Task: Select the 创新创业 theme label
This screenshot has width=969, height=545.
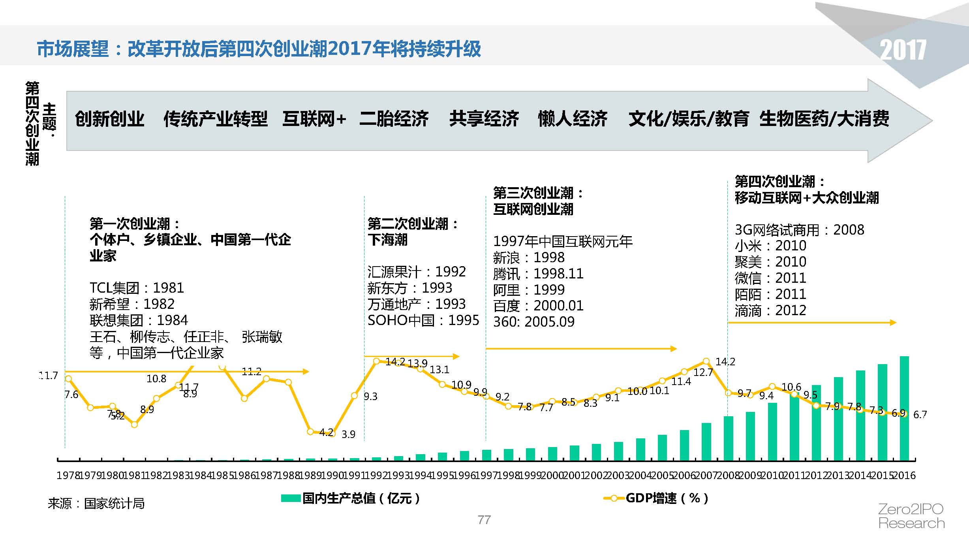Action: click(110, 119)
